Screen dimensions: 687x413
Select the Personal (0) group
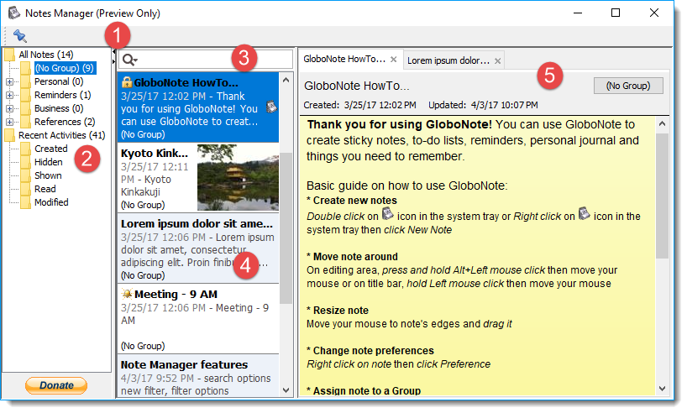[59, 81]
